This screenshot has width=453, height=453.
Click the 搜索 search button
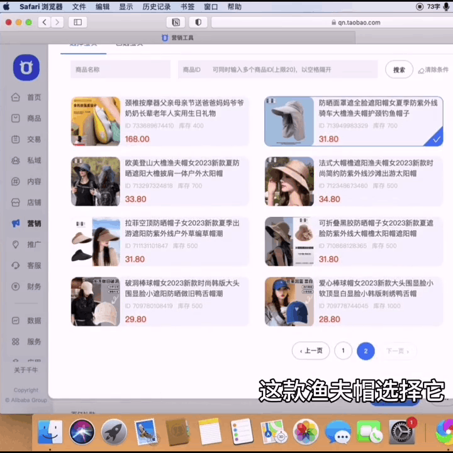click(x=399, y=70)
